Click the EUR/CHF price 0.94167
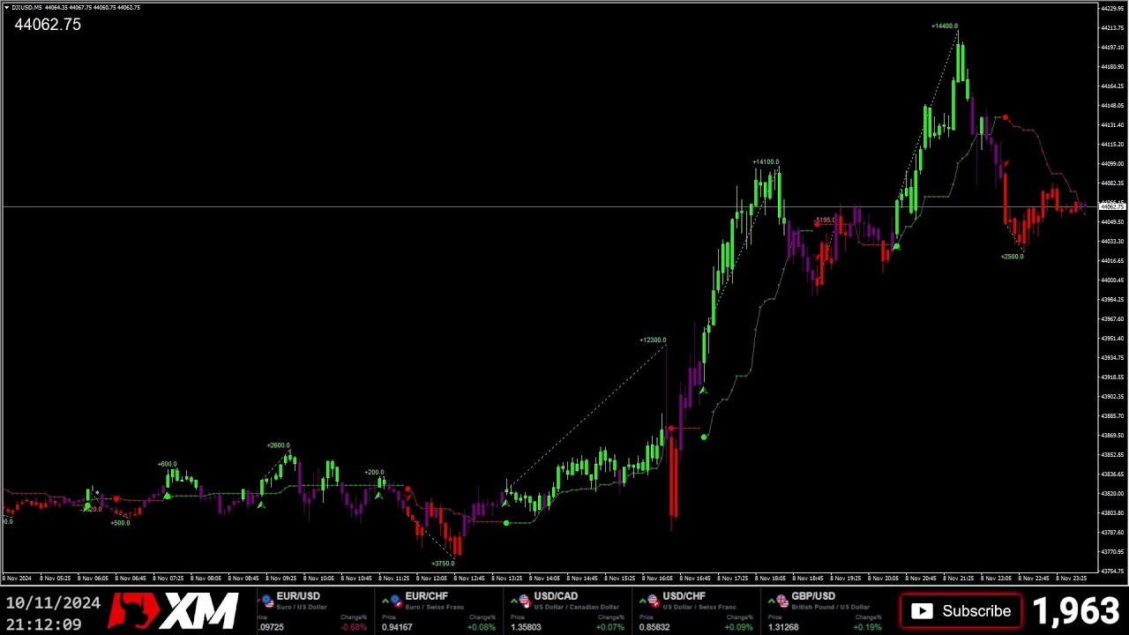Image resolution: width=1129 pixels, height=635 pixels. (x=397, y=627)
